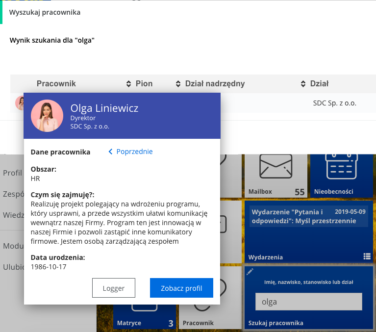Click the Wydarzenia tile label
Viewport: 376px width, 332px height.
pyautogui.click(x=265, y=257)
